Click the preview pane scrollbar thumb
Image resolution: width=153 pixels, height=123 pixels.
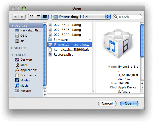142,41
